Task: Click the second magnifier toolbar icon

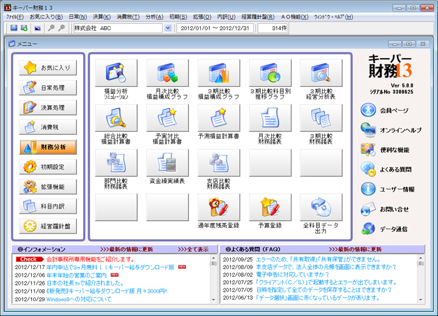Action: pos(61,28)
